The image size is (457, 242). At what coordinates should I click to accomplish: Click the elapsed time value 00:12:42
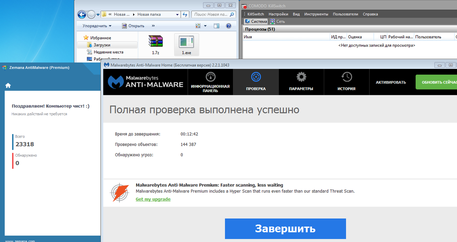[x=189, y=134]
